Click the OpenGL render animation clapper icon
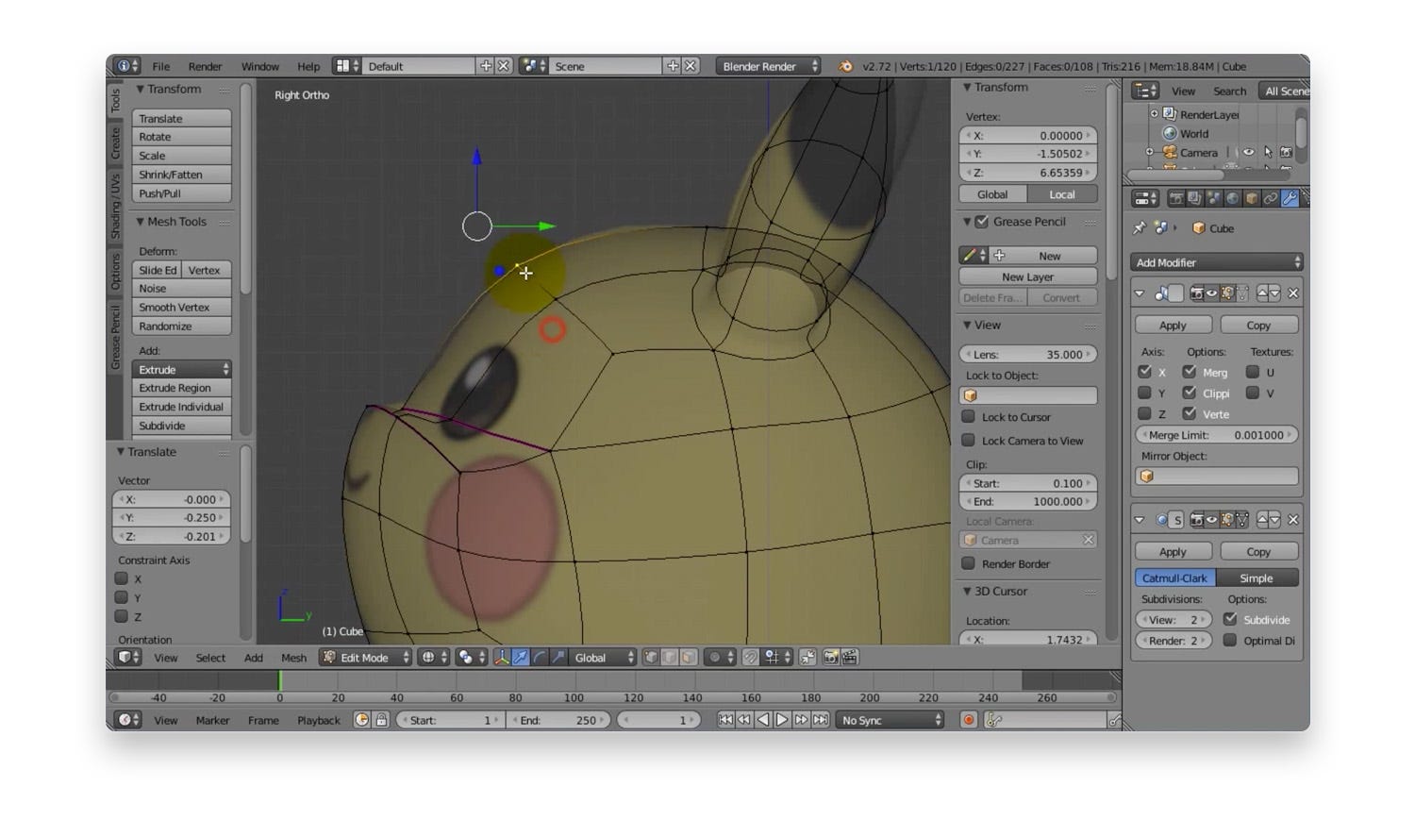The width and height of the screenshot is (1415, 837). coord(850,658)
